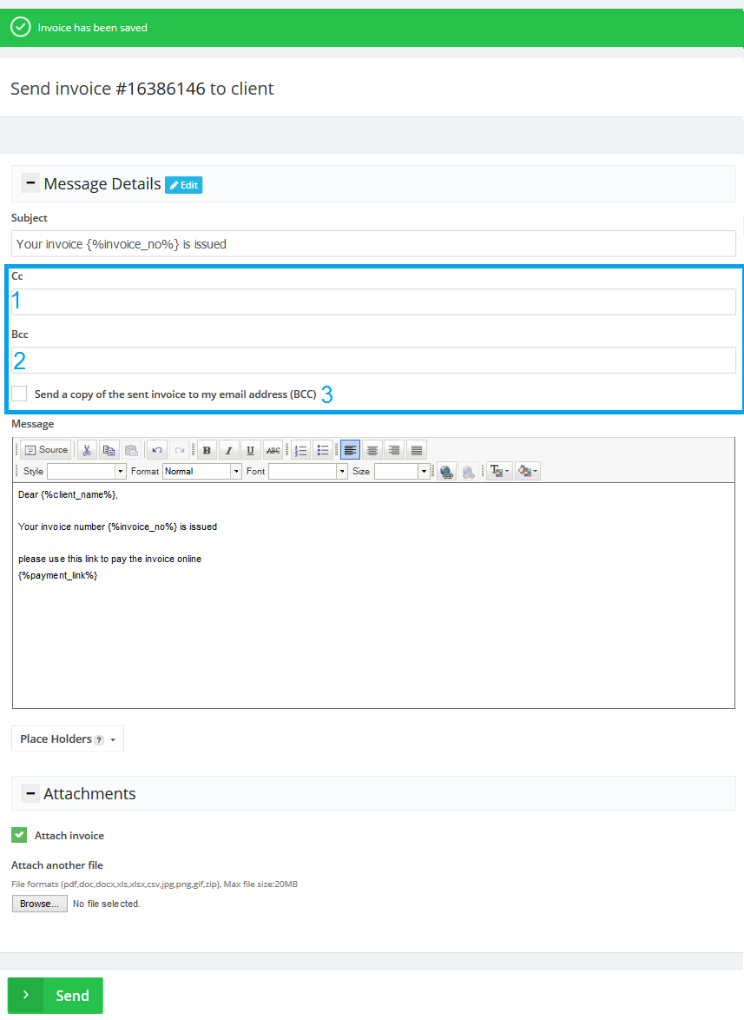The width and height of the screenshot is (744, 1020).
Task: Open the Font dropdown in editor toolbar
Action: (307, 471)
